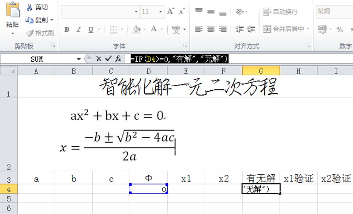Click the Middle Align icon
Screen dimensions: 353x214
[211, 12]
